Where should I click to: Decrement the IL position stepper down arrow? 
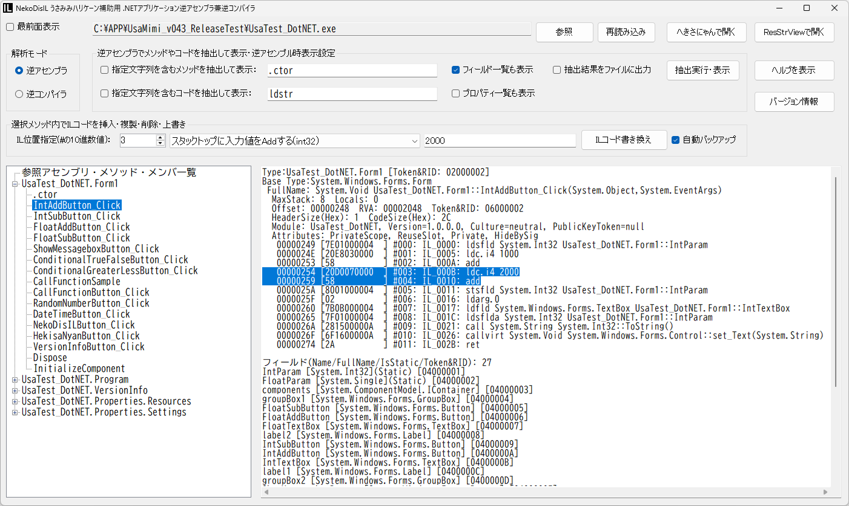160,143
